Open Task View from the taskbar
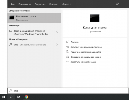Viewport: 129px width, 100px height. [x=19, y=97]
